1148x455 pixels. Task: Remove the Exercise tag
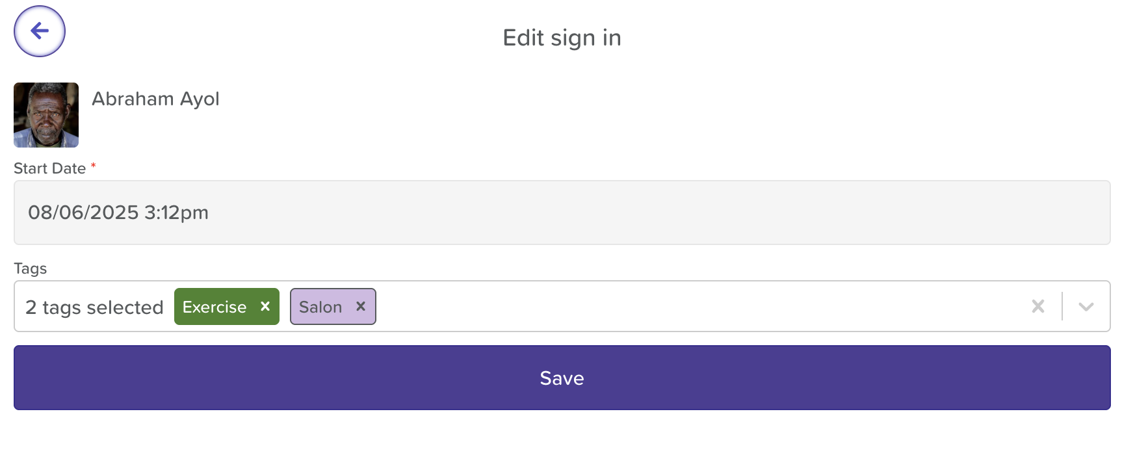(x=265, y=306)
